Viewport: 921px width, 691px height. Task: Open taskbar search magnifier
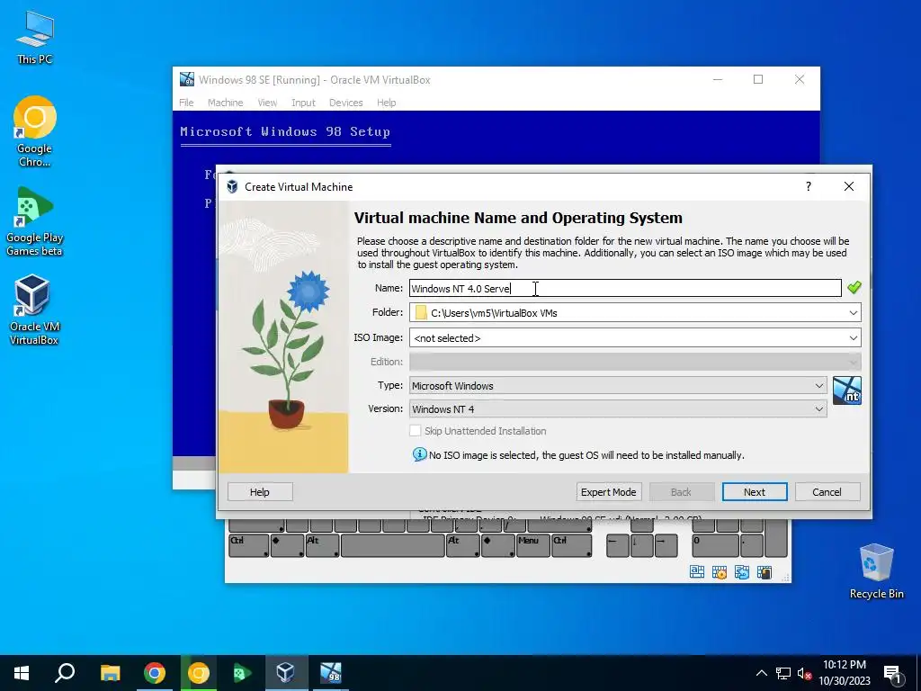click(x=65, y=673)
